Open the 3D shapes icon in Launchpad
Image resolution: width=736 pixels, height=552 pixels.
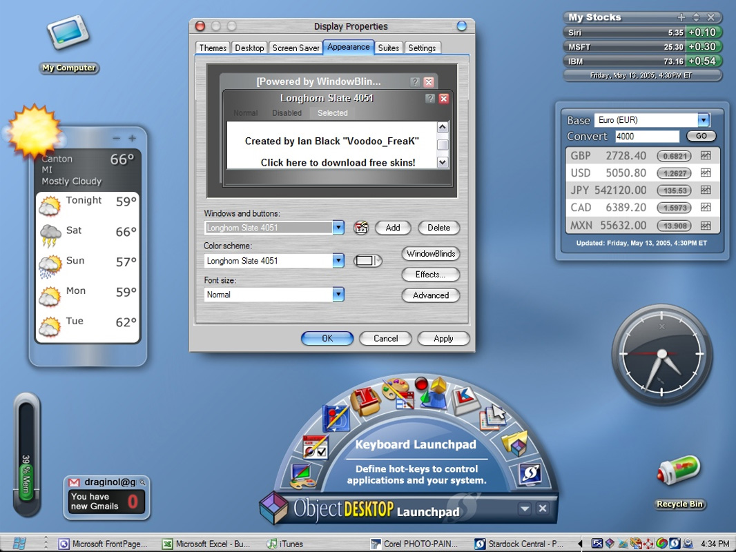click(x=432, y=392)
